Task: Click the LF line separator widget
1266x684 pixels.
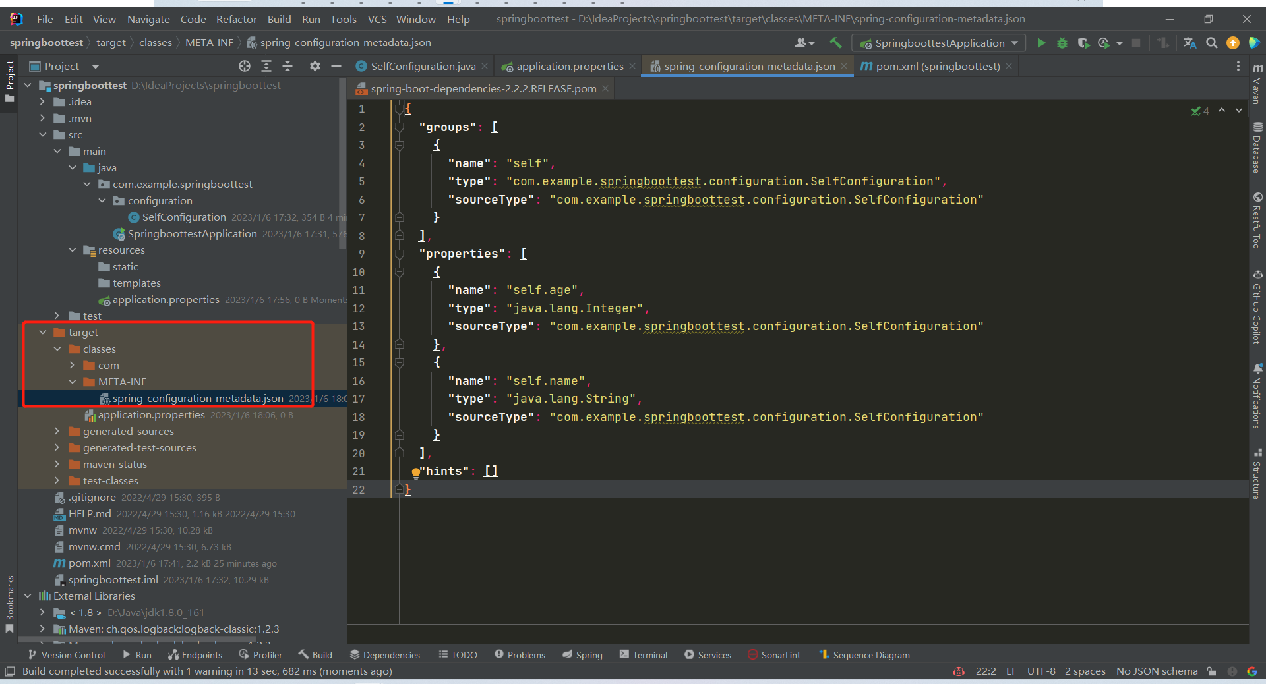Action: pyautogui.click(x=1011, y=671)
